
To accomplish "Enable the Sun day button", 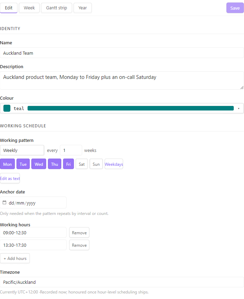I will pyautogui.click(x=96, y=164).
